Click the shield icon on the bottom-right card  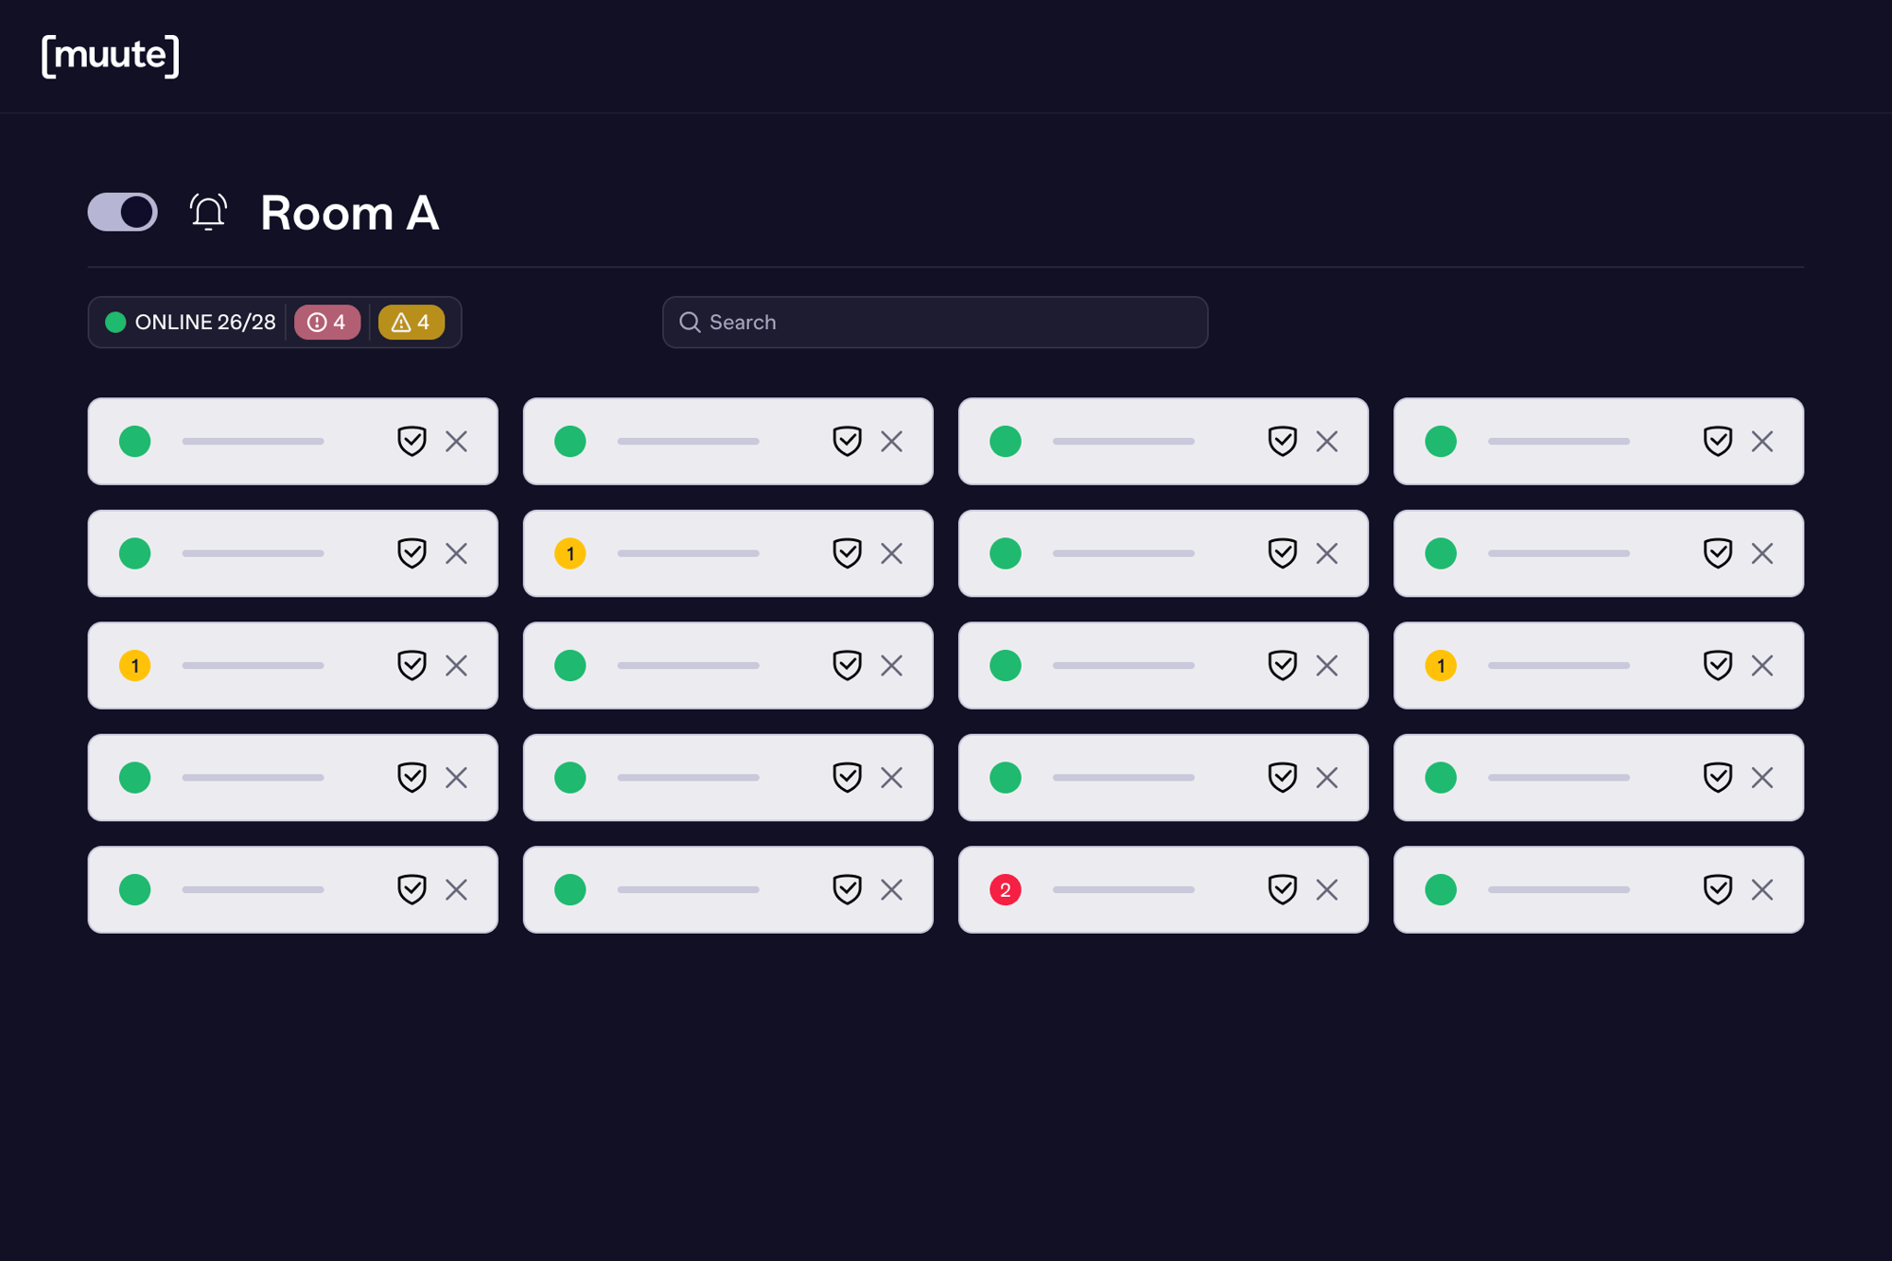tap(1717, 889)
